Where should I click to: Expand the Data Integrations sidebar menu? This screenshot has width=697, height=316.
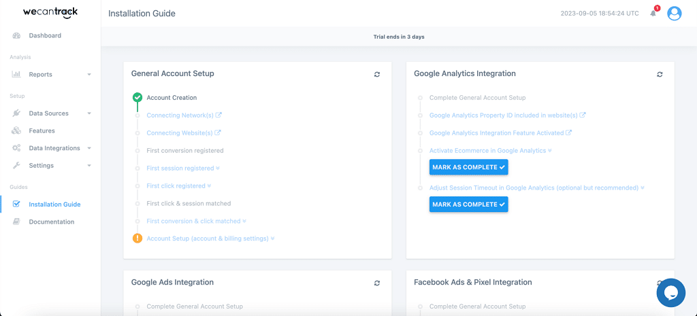50,148
